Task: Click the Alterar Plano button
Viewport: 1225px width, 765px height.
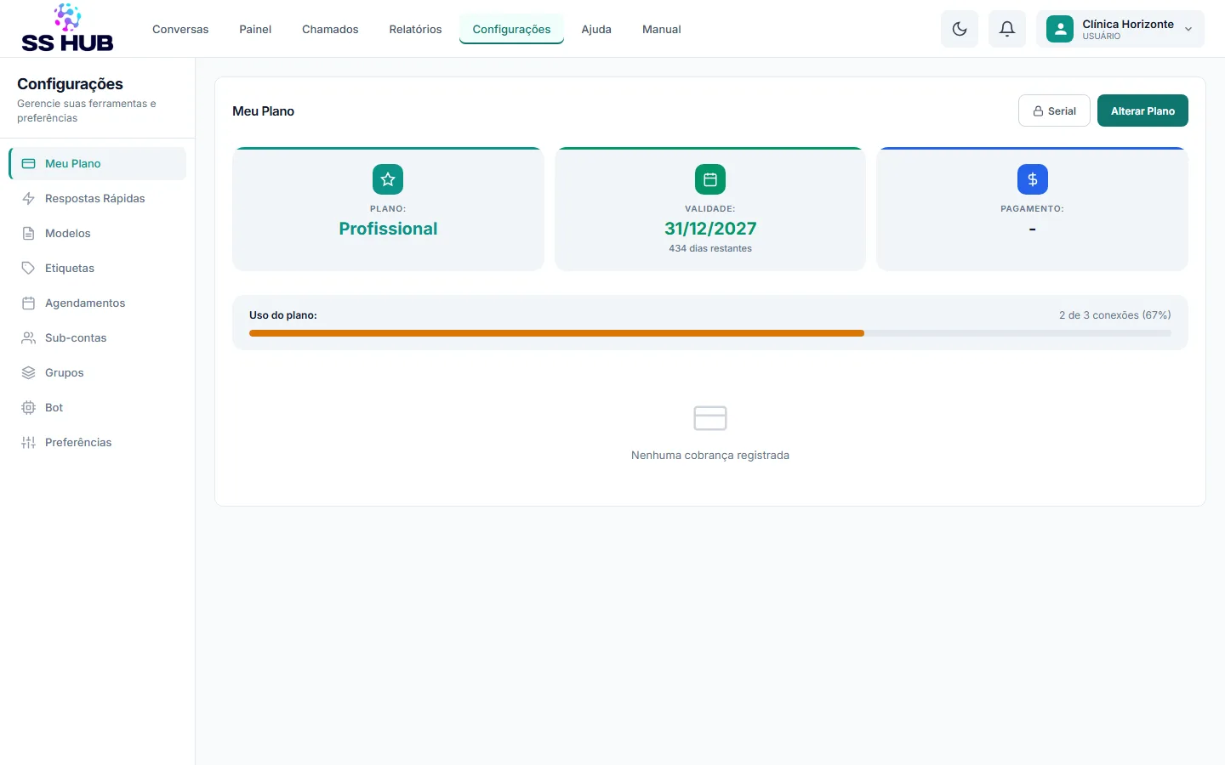Action: coord(1142,110)
